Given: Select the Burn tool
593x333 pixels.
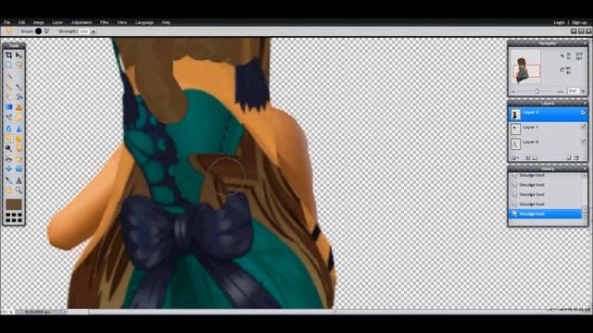Looking at the screenshot, I should 19,148.
